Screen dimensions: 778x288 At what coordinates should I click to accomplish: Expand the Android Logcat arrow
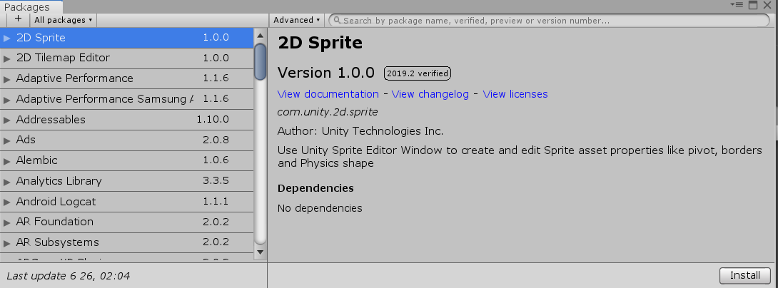7,202
